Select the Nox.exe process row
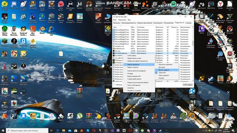 tap(152, 51)
